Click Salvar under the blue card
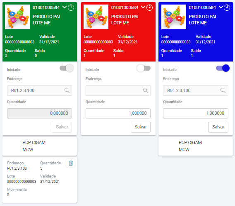Screen dimensions: 235x206 pyautogui.click(x=218, y=127)
